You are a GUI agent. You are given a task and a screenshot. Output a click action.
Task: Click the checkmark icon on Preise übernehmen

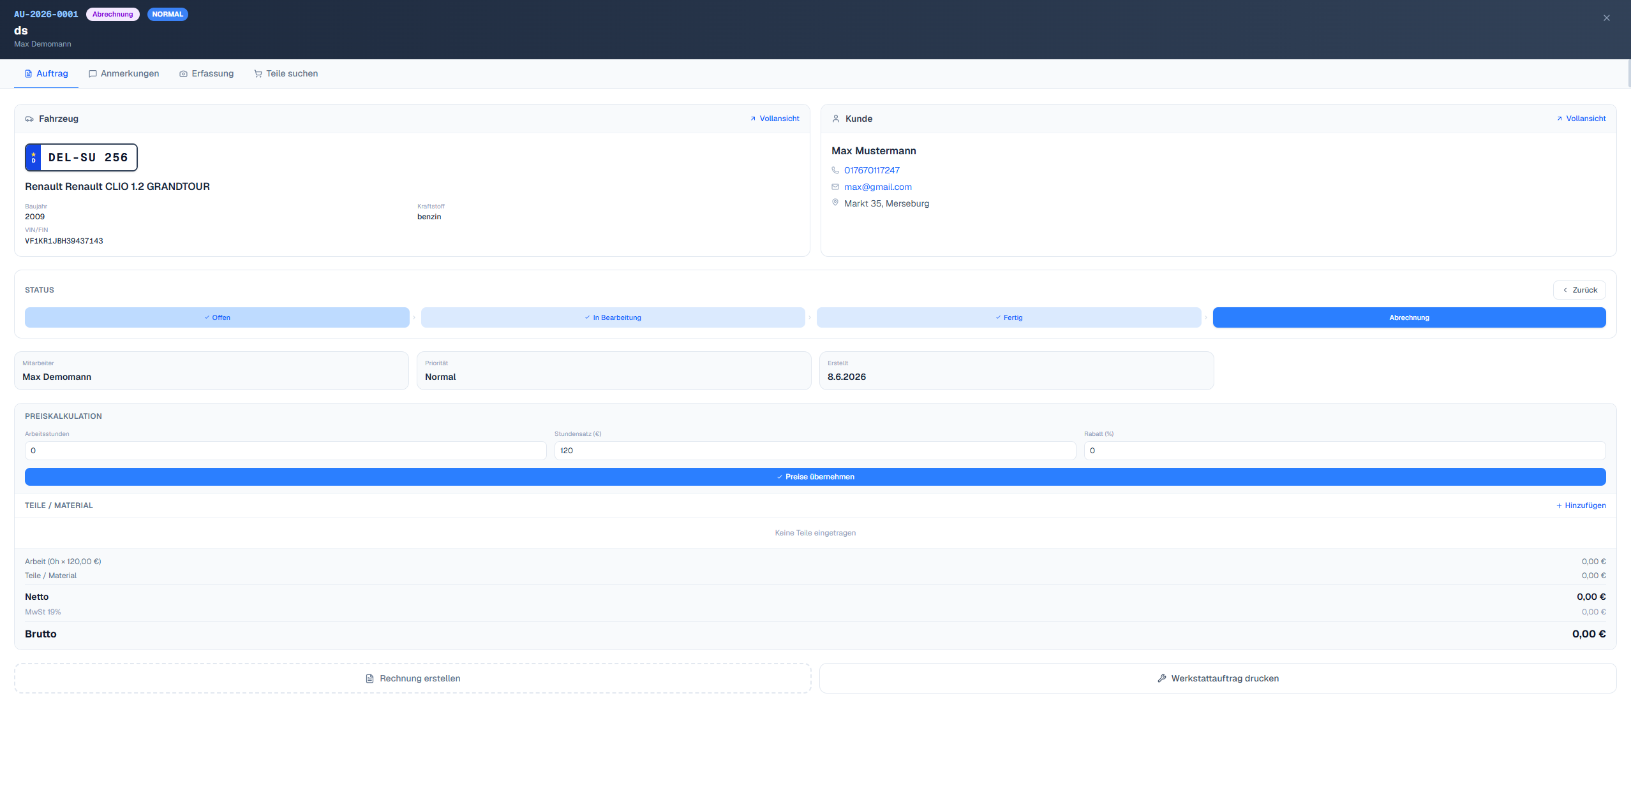pos(780,477)
